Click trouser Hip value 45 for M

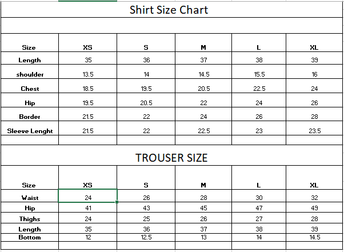(203, 209)
